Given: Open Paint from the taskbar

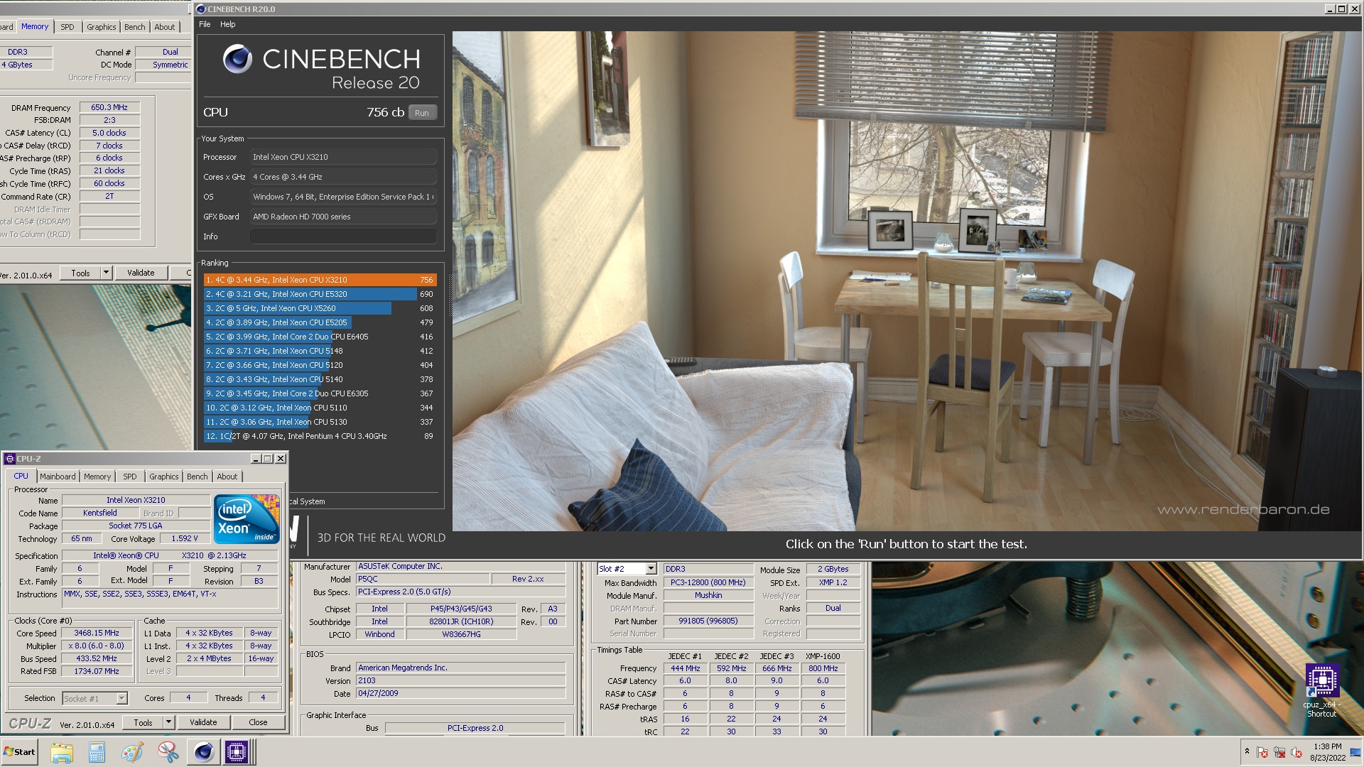Looking at the screenshot, I should point(132,752).
